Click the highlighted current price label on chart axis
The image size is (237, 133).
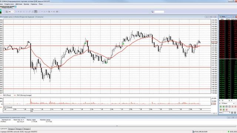pos(214,42)
